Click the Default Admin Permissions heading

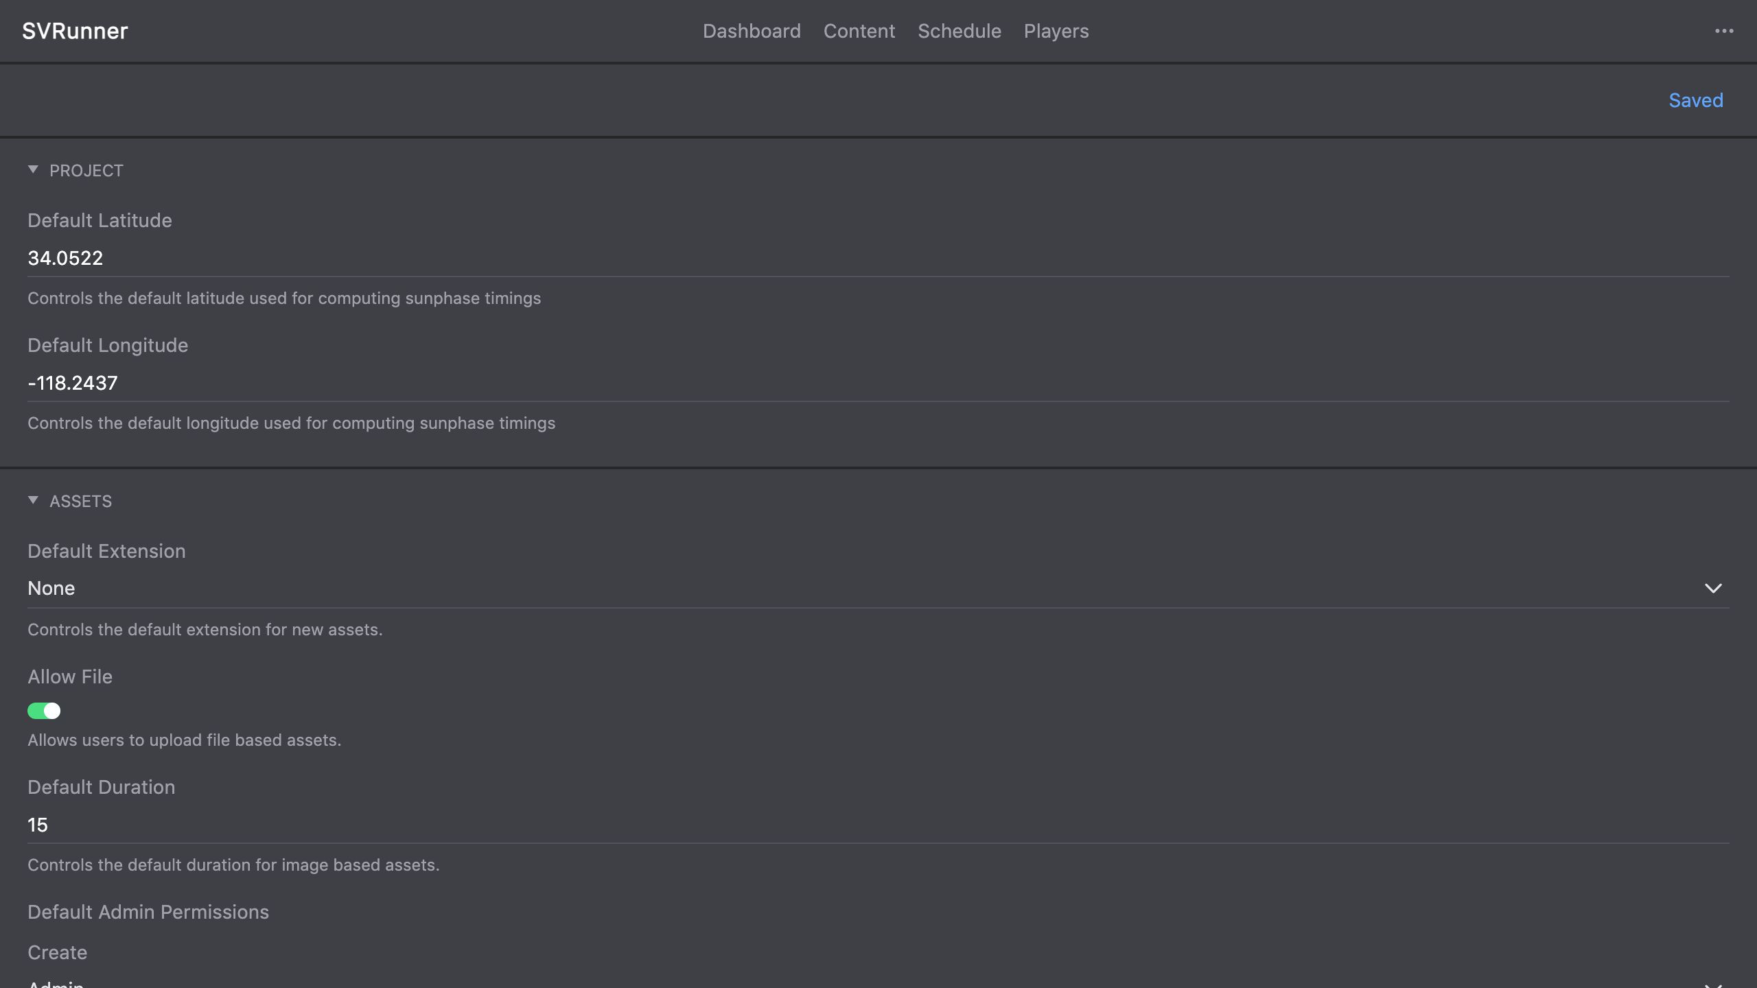coord(148,912)
